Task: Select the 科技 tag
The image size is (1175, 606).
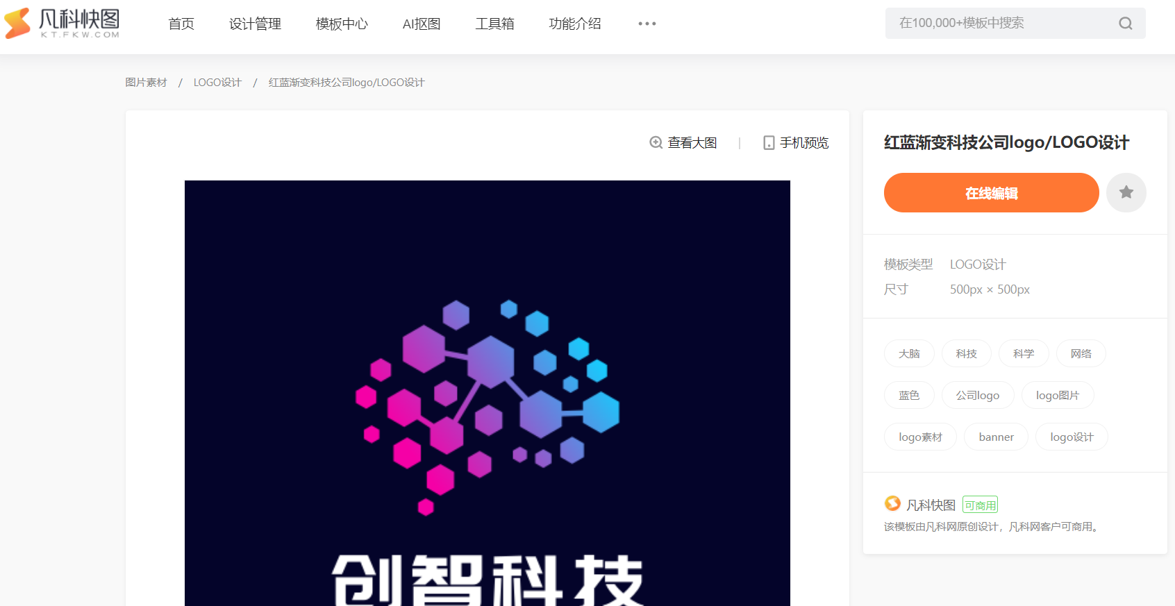Action: [966, 354]
